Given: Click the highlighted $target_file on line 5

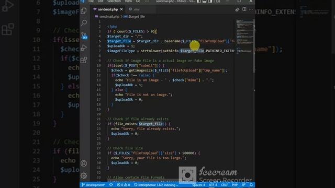Looking at the screenshot, I should coord(119,41).
